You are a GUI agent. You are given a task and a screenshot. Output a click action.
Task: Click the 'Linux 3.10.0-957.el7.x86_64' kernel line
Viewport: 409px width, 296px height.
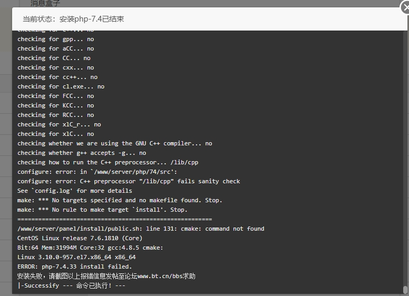point(76,257)
